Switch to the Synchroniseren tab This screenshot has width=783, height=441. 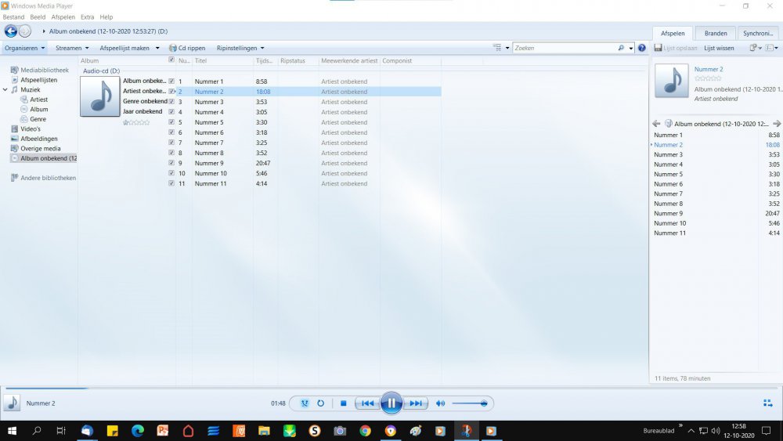click(x=757, y=33)
